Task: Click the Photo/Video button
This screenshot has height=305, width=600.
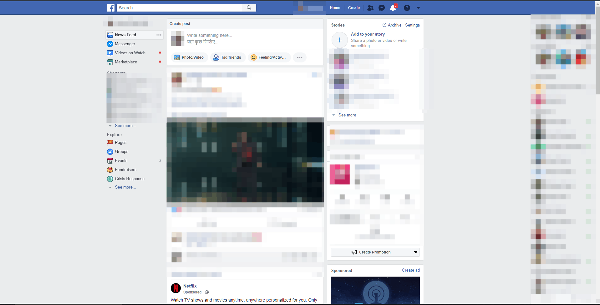Action: pos(189,57)
